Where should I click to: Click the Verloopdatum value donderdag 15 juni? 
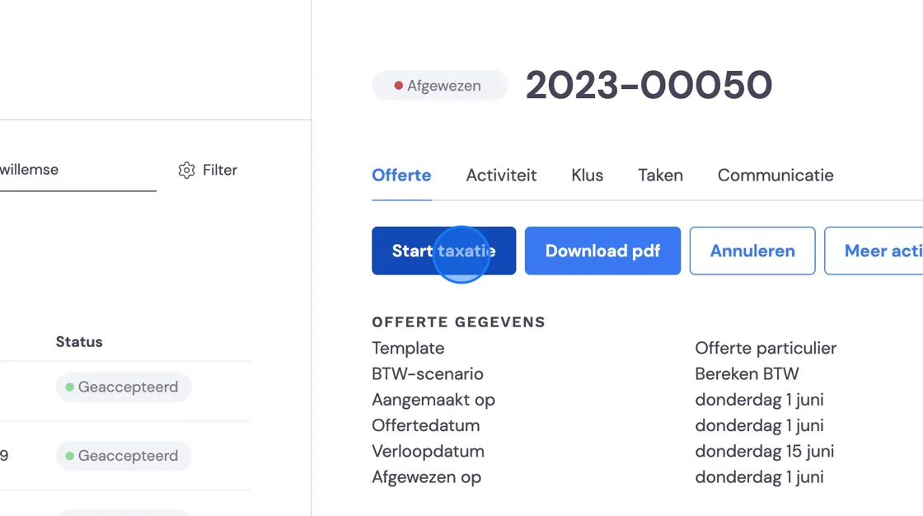(765, 451)
